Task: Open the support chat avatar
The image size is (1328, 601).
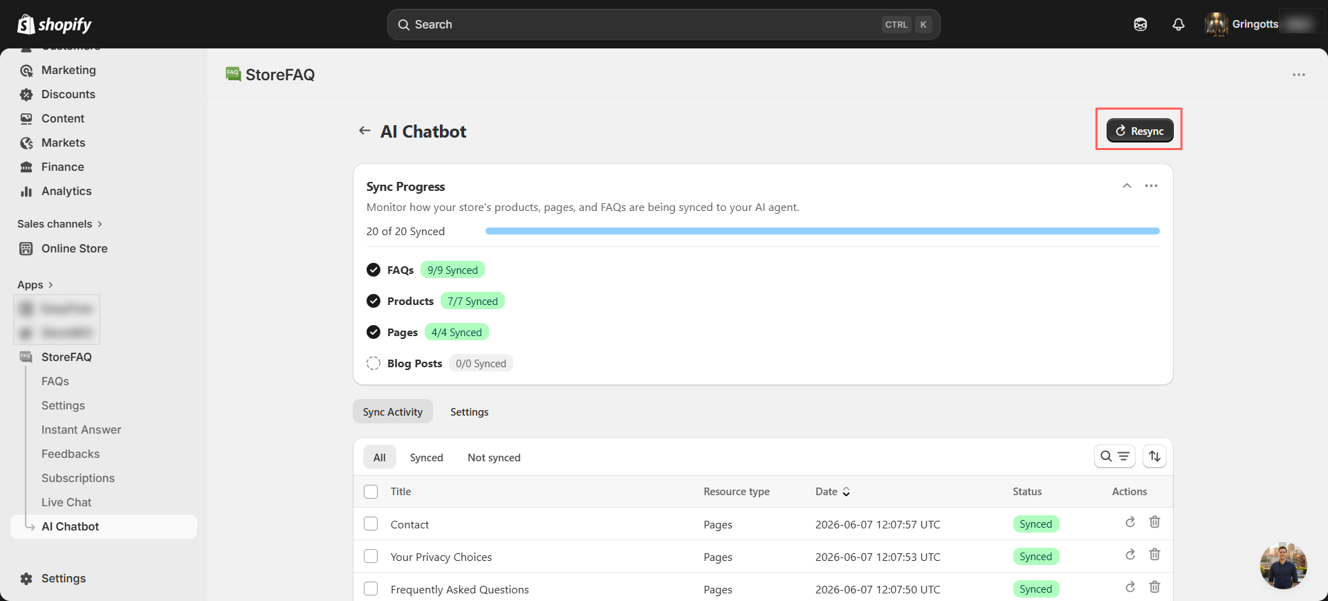Action: (1283, 566)
